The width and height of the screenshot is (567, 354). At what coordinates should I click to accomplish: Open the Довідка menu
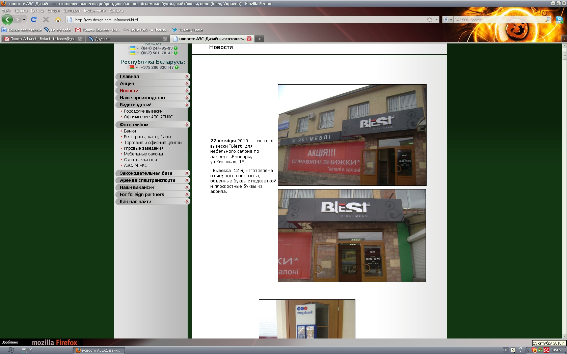[116, 11]
